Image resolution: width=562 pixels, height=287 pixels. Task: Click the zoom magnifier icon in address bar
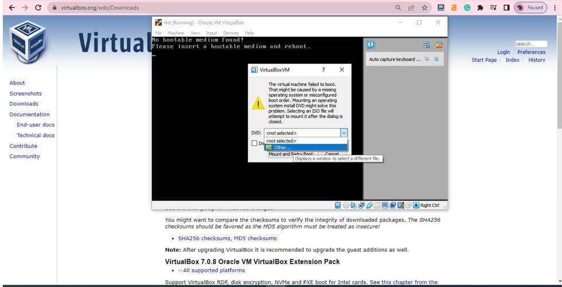coord(398,7)
